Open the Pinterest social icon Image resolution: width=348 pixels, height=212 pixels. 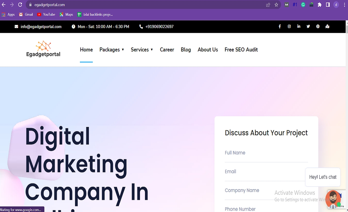[318, 27]
